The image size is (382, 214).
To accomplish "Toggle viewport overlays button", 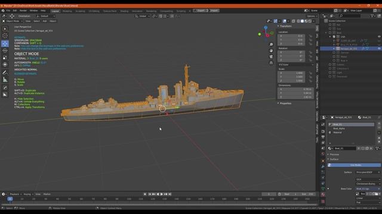I will click(285, 21).
